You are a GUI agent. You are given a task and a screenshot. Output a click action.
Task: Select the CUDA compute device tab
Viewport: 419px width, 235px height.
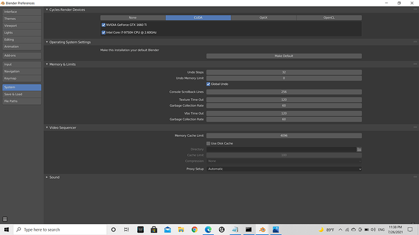point(198,18)
